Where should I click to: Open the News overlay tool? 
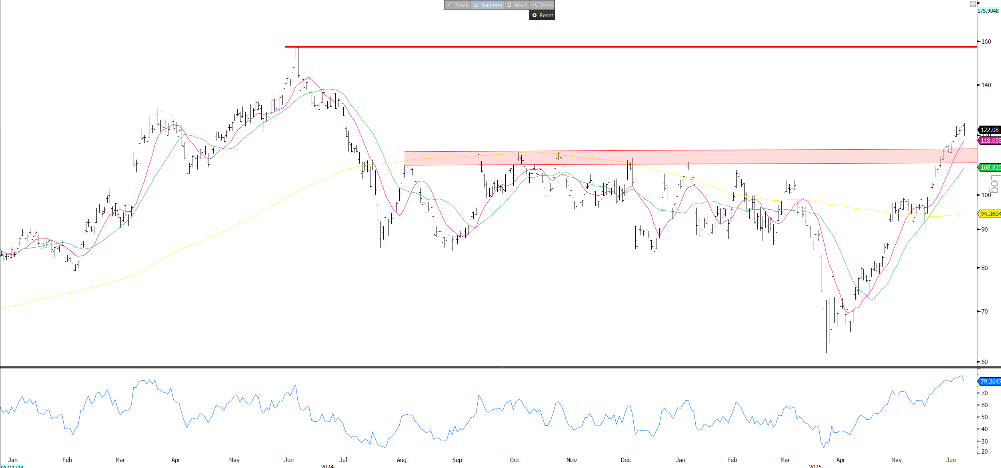(517, 5)
